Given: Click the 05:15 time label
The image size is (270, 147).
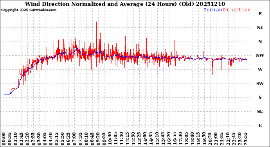Looking at the screenshot, I should (x=57, y=139).
